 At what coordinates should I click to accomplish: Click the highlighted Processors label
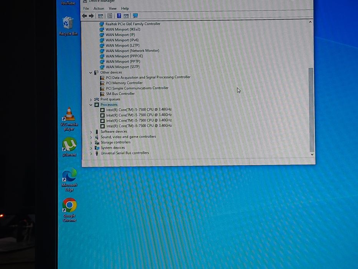click(109, 105)
